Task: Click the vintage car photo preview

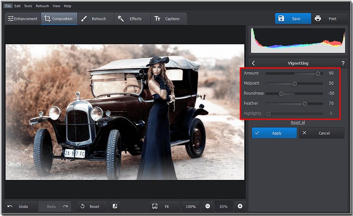Action: [x=125, y=112]
